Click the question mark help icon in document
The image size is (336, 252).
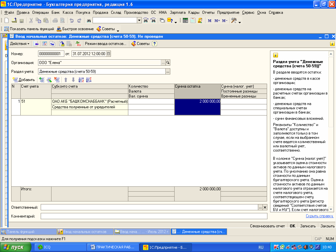point(154,44)
